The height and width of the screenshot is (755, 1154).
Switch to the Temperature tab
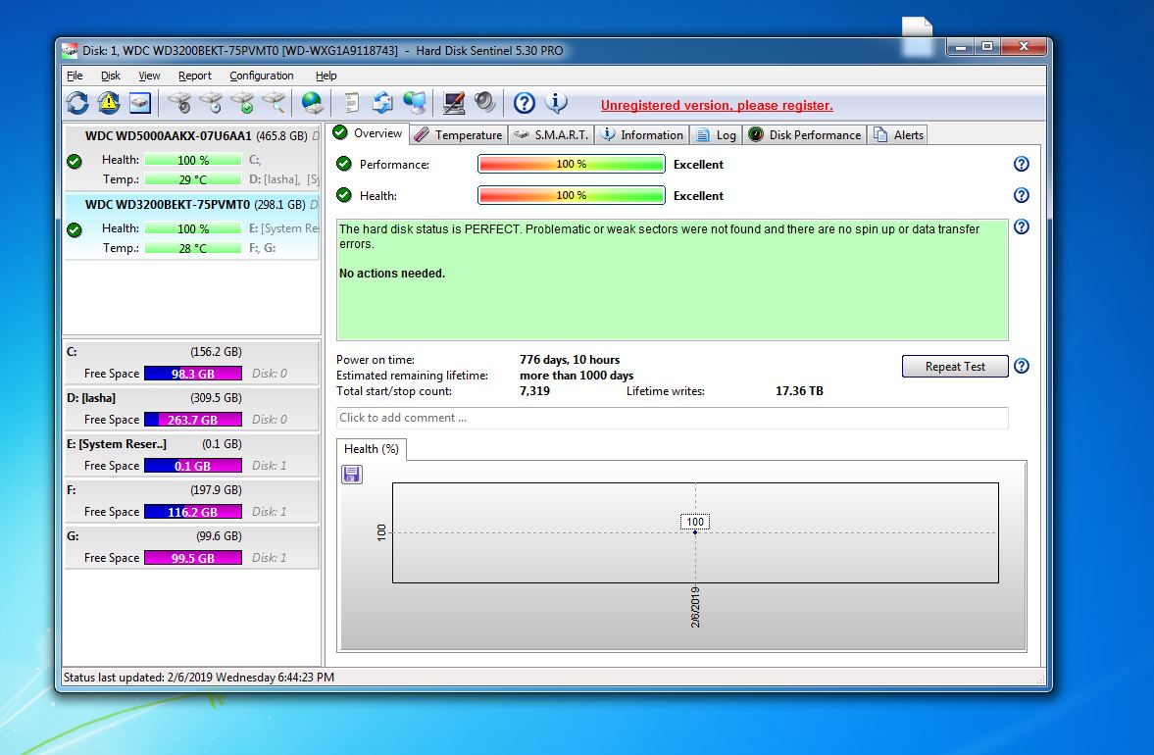[458, 134]
